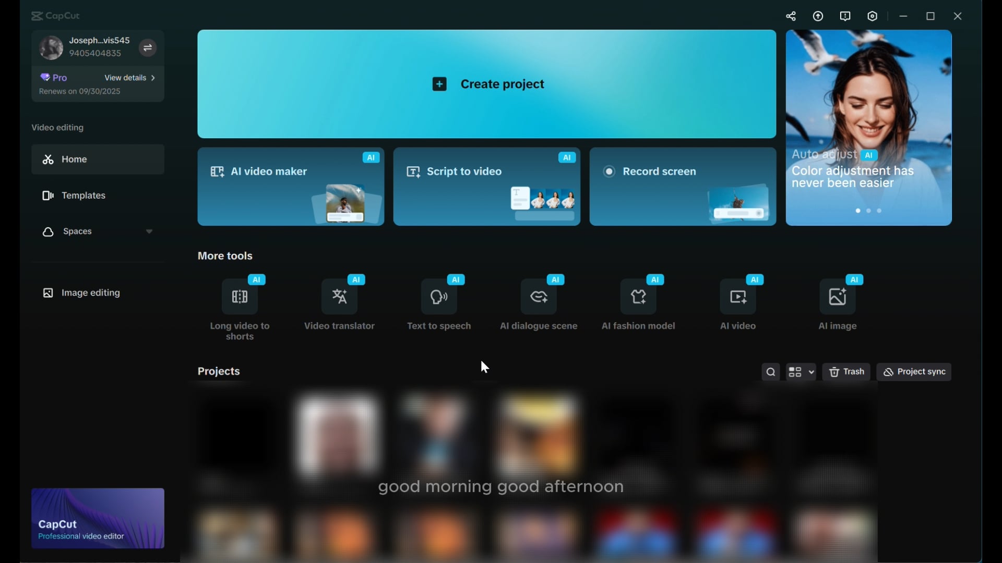Open View details for Pro plan
The height and width of the screenshot is (563, 1002).
[130, 78]
